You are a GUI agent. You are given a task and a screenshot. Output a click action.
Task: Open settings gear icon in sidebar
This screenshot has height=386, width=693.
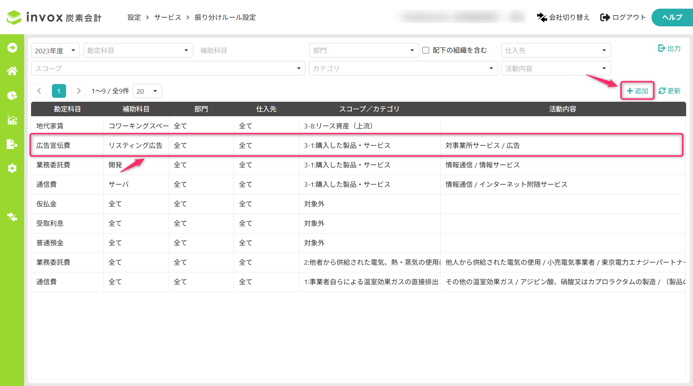[12, 168]
